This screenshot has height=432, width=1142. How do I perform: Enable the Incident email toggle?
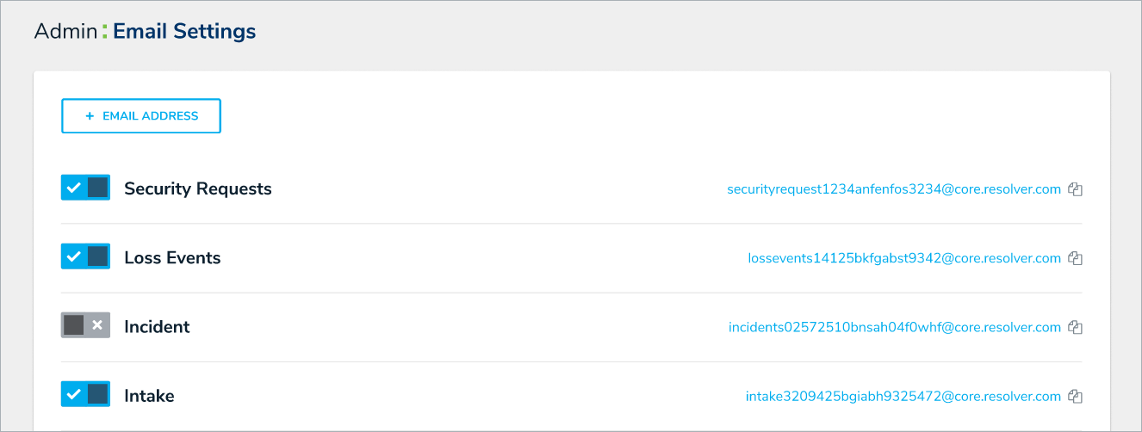pos(85,325)
